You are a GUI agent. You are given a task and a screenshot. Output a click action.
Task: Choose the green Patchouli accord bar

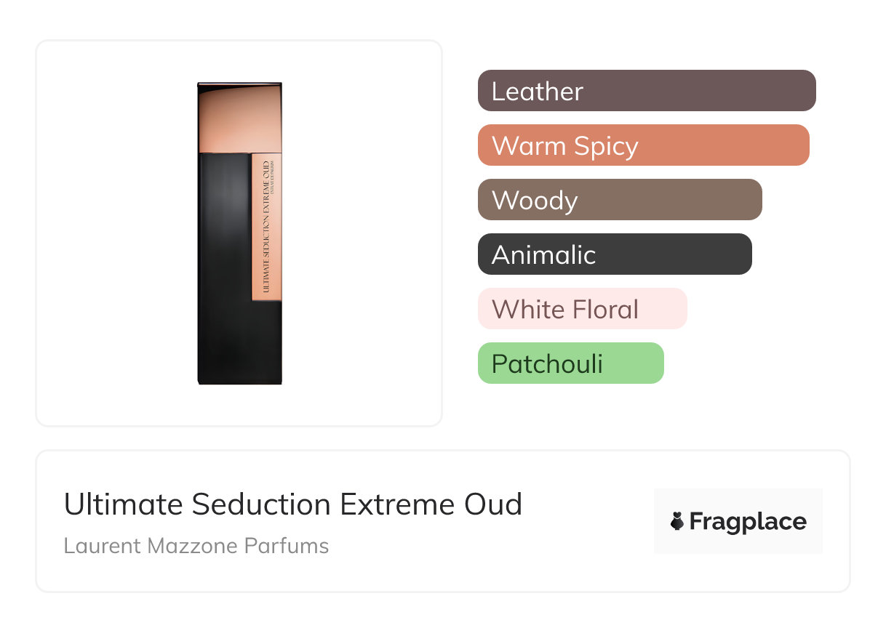point(570,363)
